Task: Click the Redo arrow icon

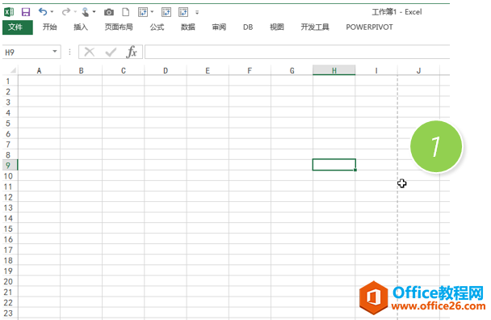Action: pos(66,12)
